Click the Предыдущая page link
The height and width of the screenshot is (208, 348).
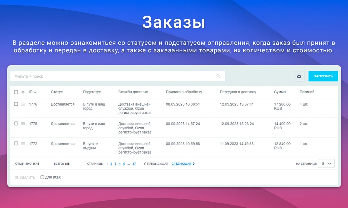[x=158, y=164]
